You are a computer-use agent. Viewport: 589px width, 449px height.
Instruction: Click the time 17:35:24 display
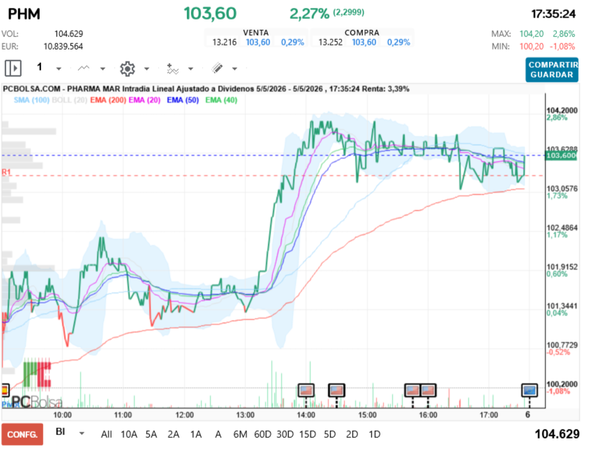tap(553, 14)
